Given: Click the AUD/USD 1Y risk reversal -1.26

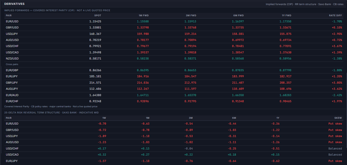Looking at the screenshot, I should point(275,142).
